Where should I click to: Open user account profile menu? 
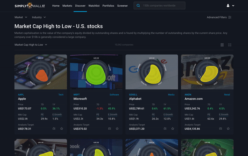(x=230, y=5)
